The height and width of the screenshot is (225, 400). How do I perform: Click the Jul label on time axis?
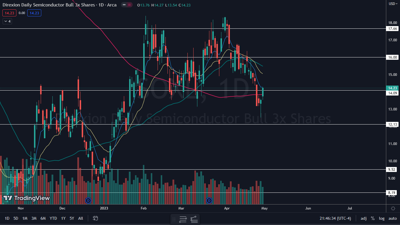[350, 208]
